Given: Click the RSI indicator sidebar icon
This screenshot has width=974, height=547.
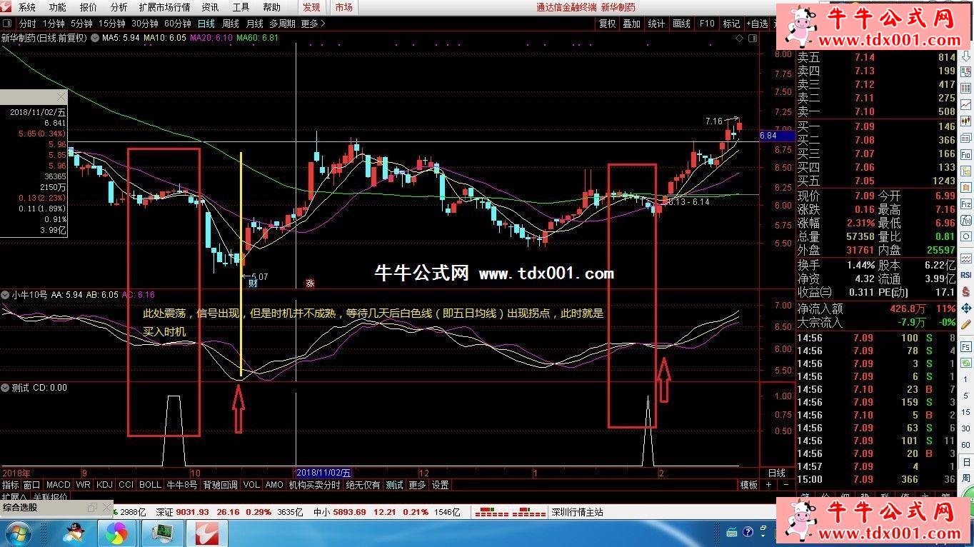Looking at the screenshot, I should [x=966, y=274].
